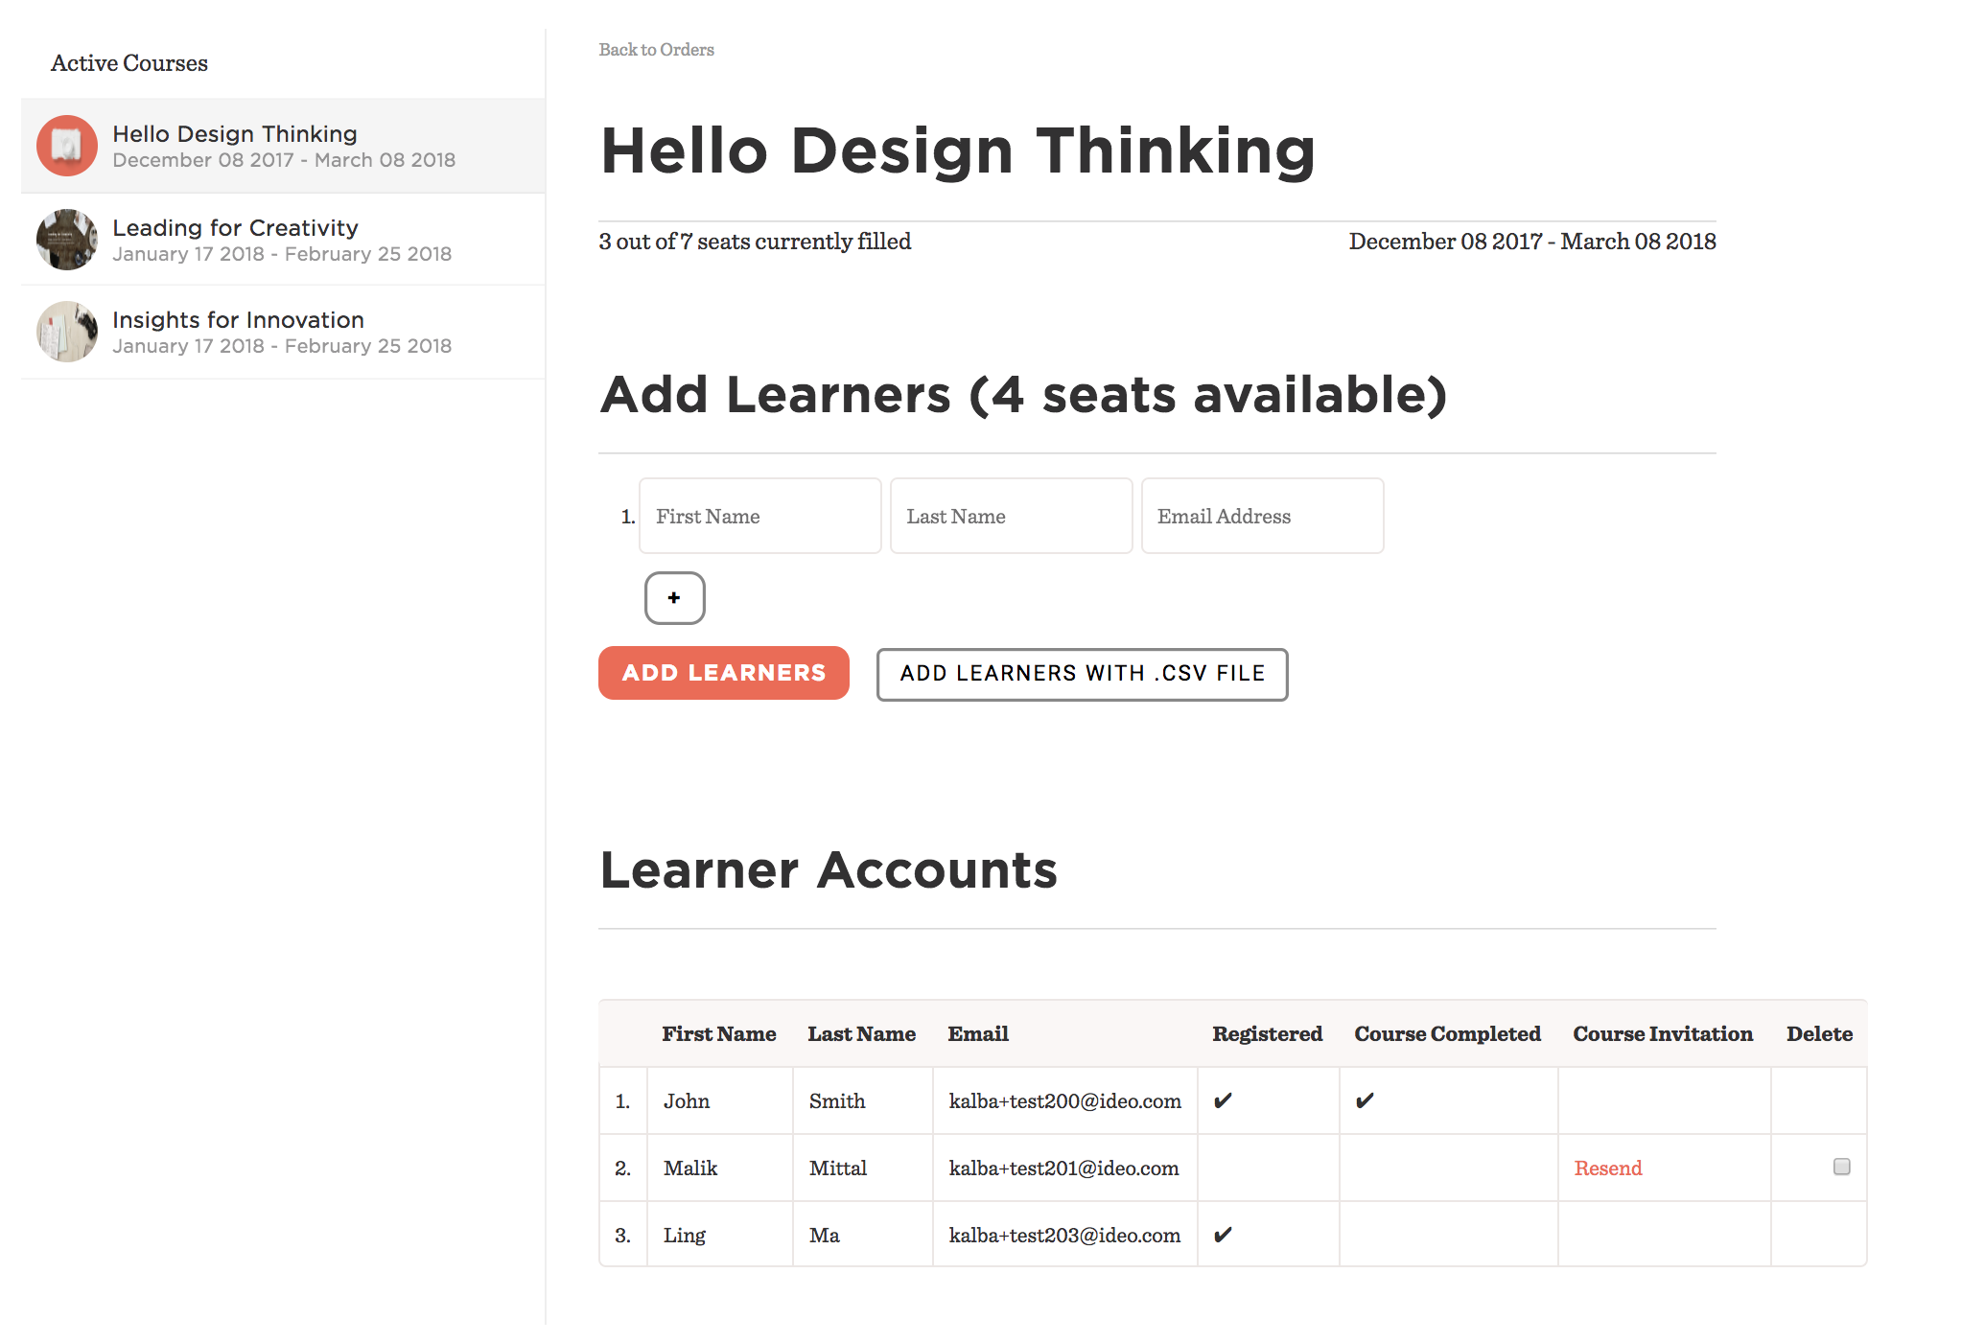Tick delete checkbox for Malik Mittal
This screenshot has width=1985, height=1342.
coord(1841,1167)
